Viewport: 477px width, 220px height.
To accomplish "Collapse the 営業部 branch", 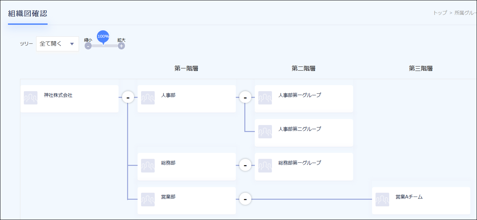I will 245,199.
